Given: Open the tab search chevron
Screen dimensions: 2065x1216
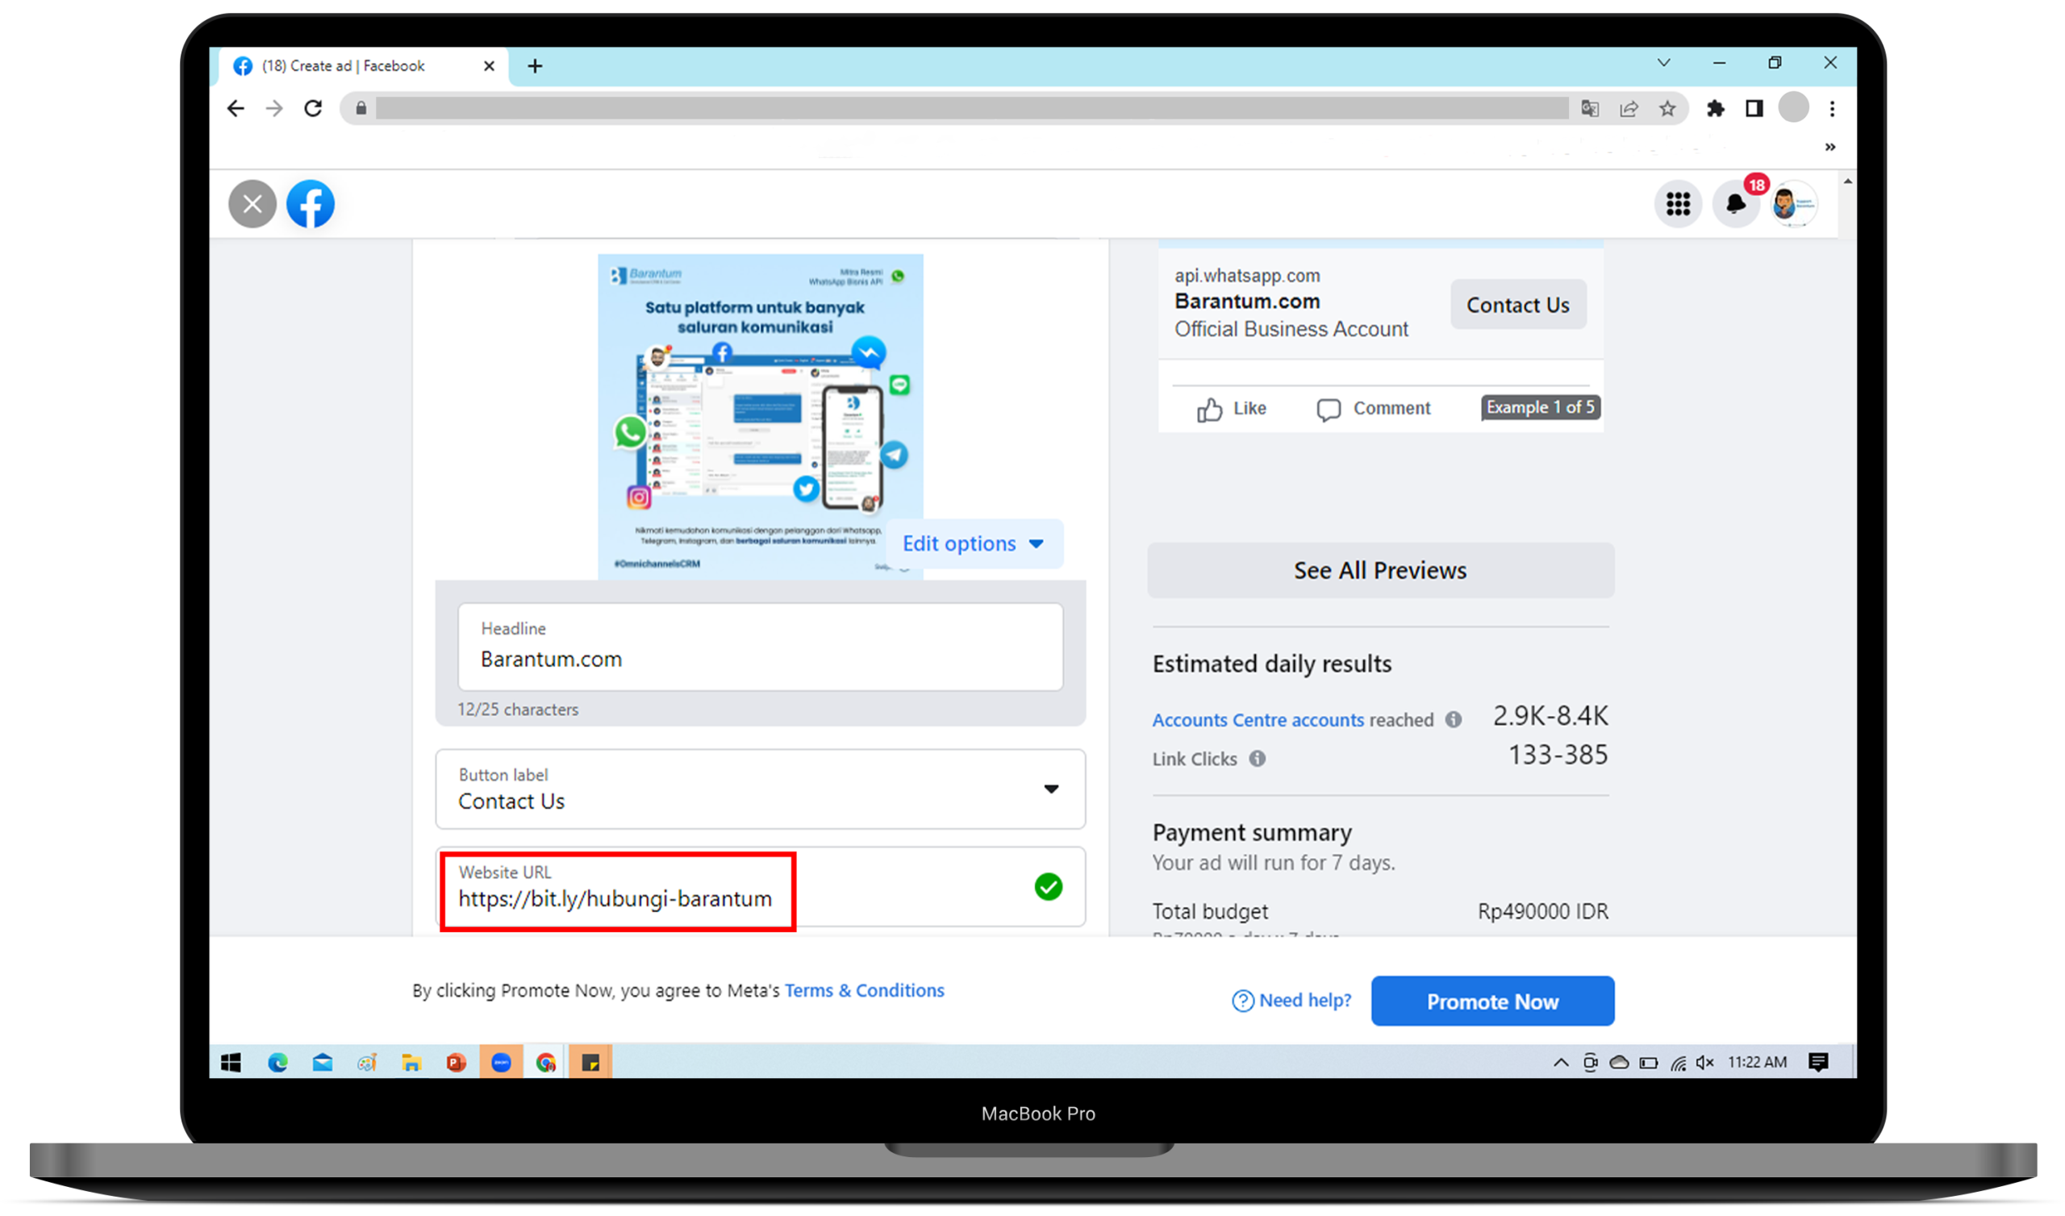Looking at the screenshot, I should coord(1663,63).
